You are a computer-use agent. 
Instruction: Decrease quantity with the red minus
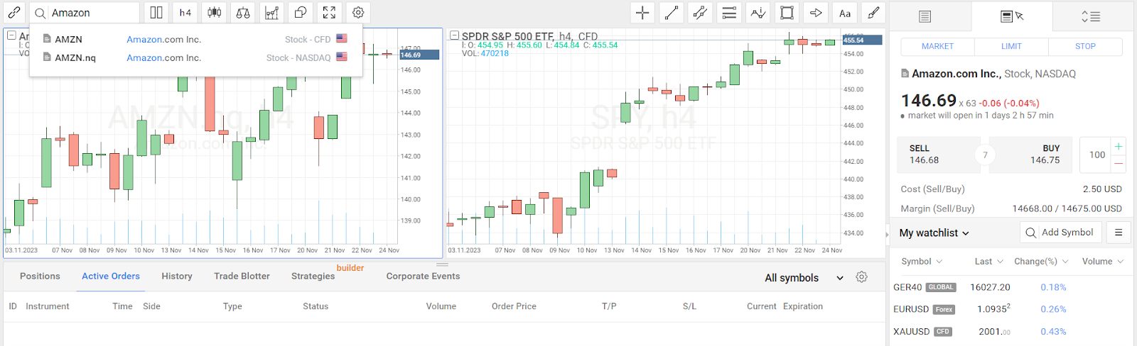pos(1119,164)
